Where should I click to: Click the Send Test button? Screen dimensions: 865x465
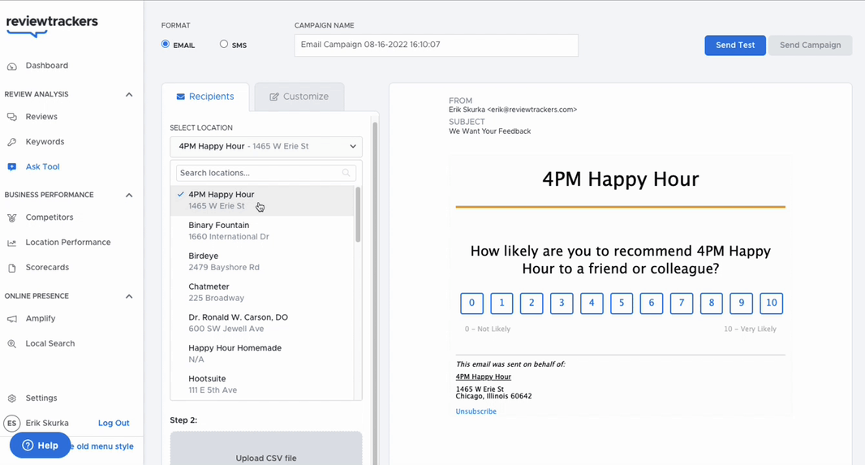point(735,45)
